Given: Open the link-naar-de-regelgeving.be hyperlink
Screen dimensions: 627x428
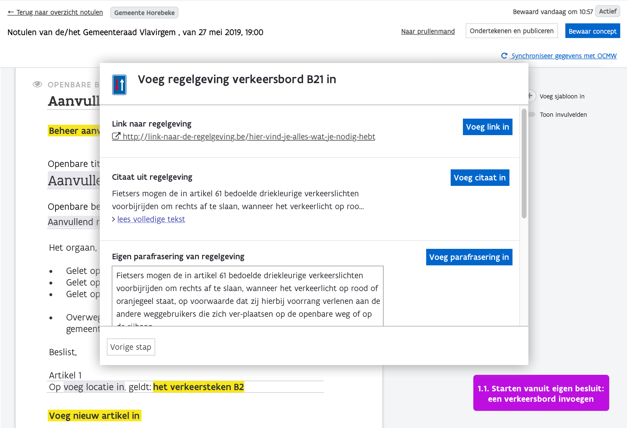Looking at the screenshot, I should click(249, 137).
